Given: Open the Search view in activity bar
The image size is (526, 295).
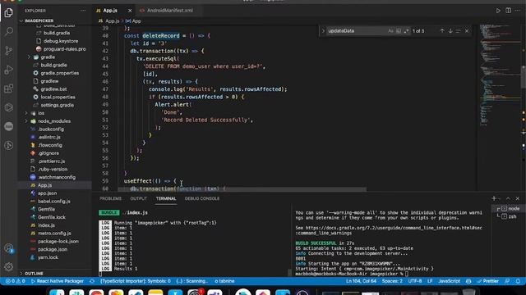Looking at the screenshot, I should (9, 31).
